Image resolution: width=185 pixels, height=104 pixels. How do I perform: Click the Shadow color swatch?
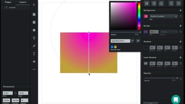tap(146, 47)
